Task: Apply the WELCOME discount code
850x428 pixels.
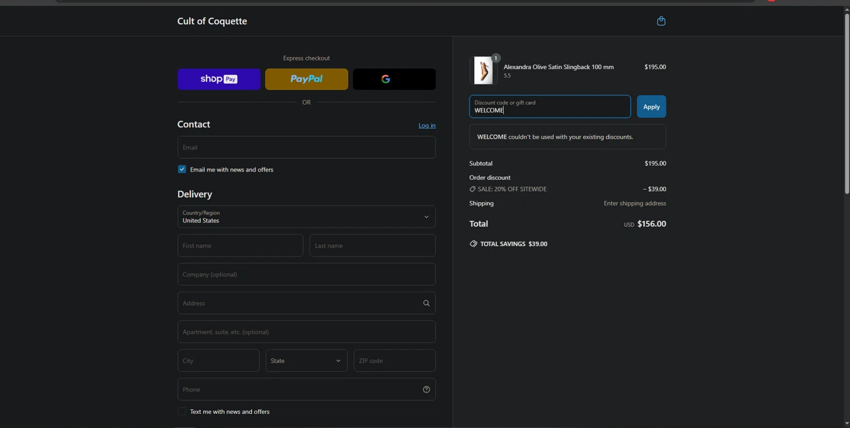Action: pyautogui.click(x=651, y=106)
